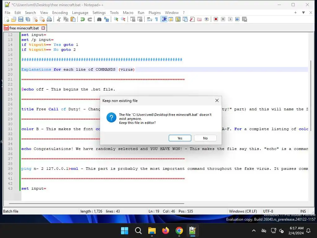Open the Search menu
The height and width of the screenshot is (238, 317).
[30, 12]
